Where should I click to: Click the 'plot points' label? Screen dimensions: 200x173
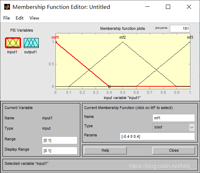click(161, 28)
